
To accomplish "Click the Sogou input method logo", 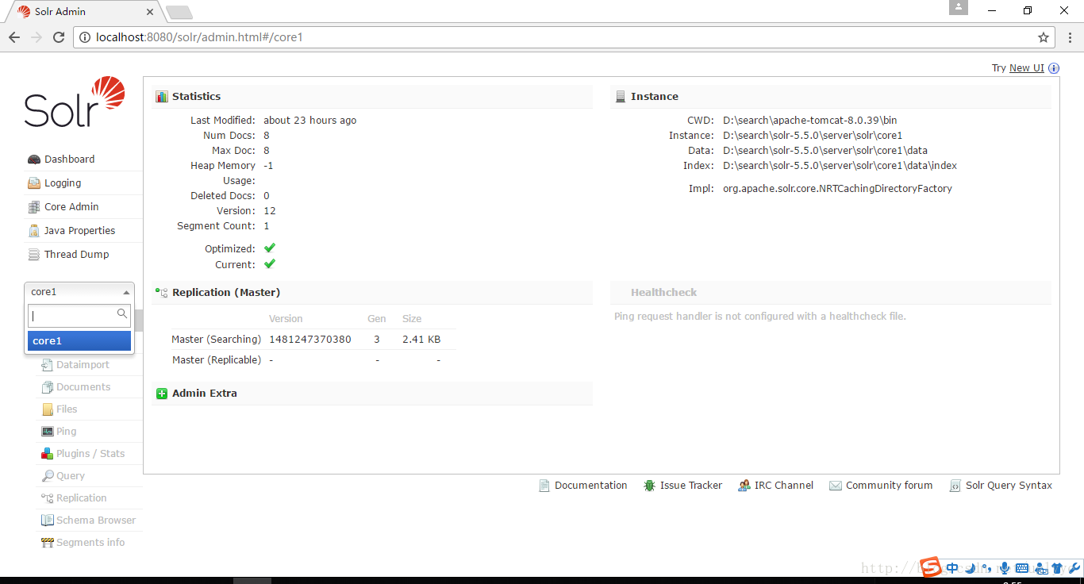I will (931, 567).
